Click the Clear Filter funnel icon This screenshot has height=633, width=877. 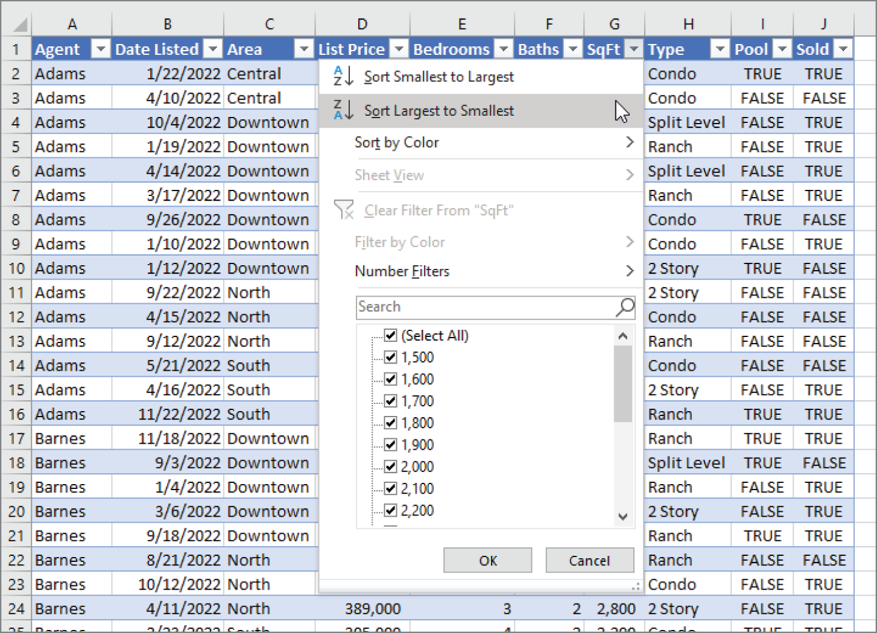coord(344,210)
